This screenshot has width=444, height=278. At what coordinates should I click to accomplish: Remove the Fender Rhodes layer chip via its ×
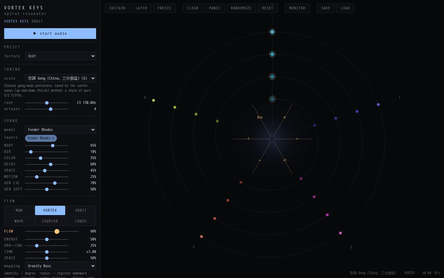point(53,138)
